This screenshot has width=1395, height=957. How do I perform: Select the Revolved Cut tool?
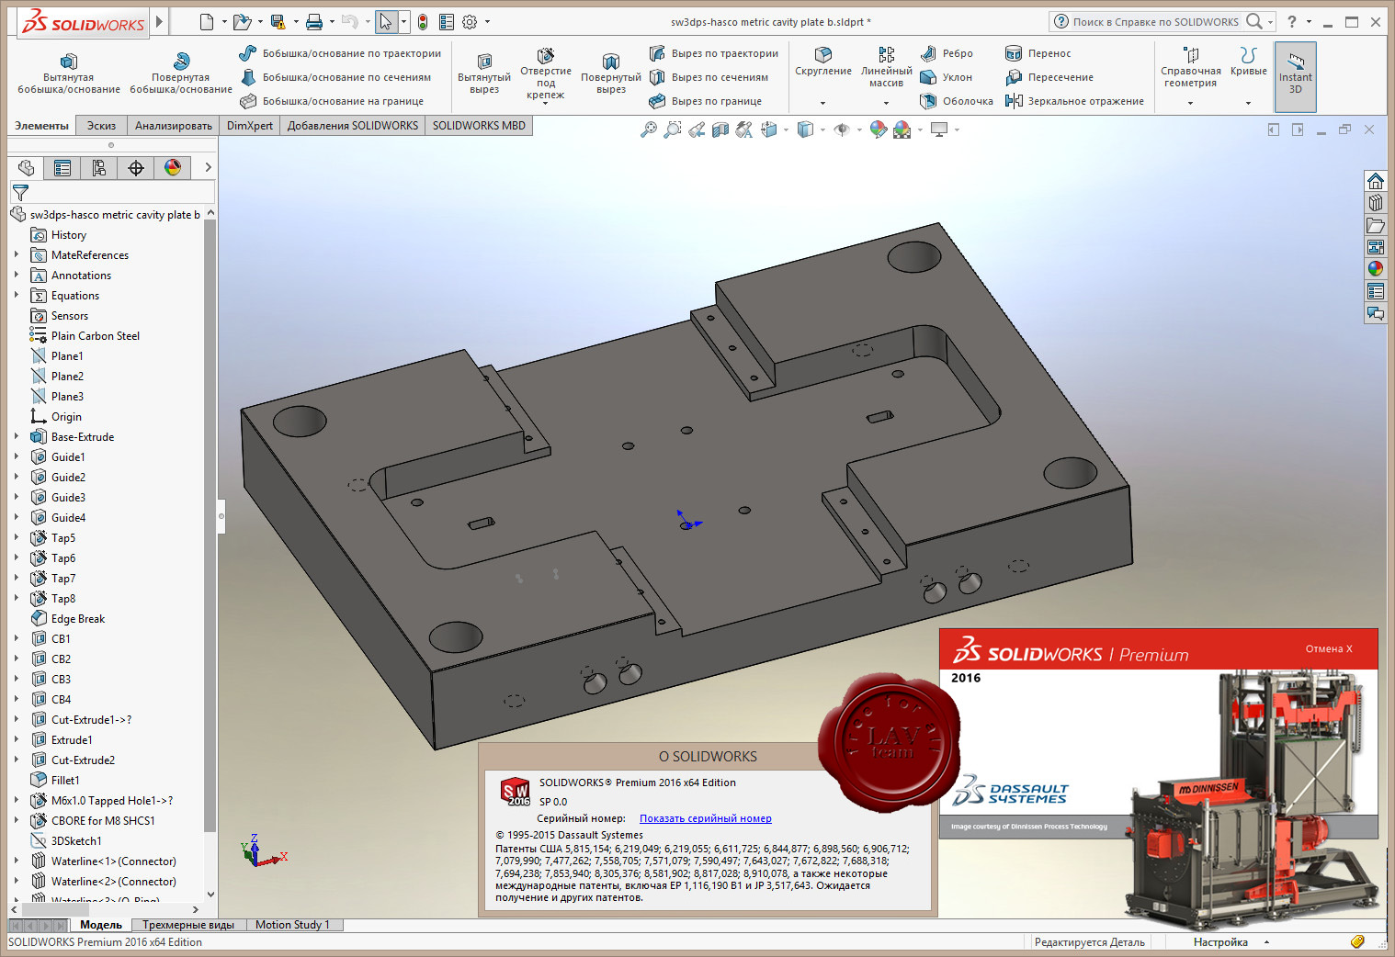pos(611,72)
